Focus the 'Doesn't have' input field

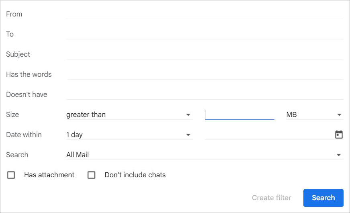point(205,94)
